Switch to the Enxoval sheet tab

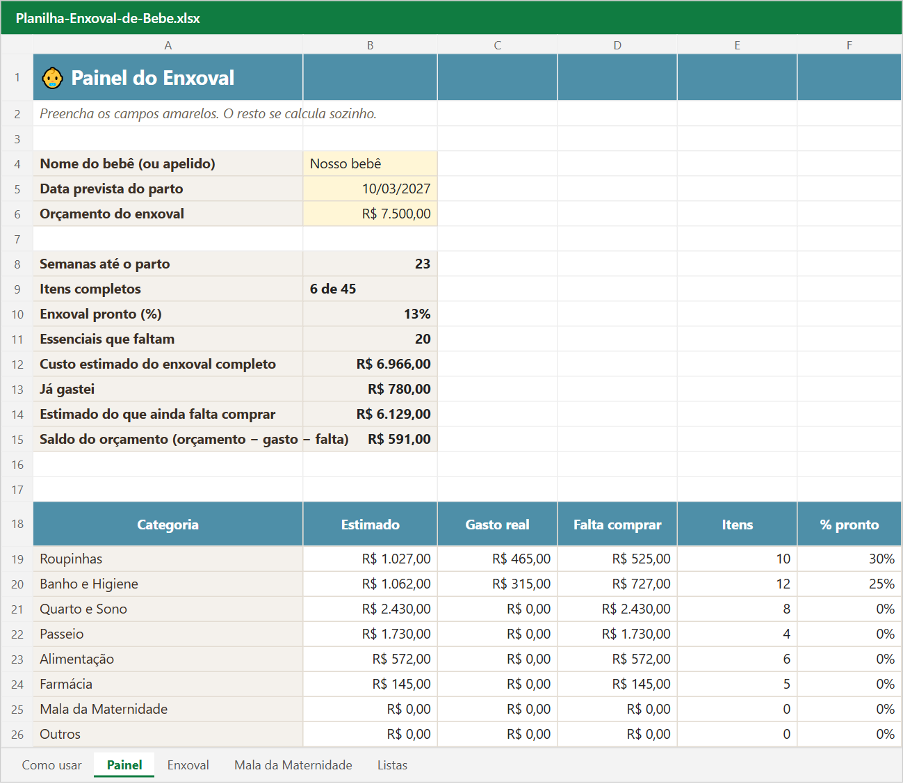(188, 765)
